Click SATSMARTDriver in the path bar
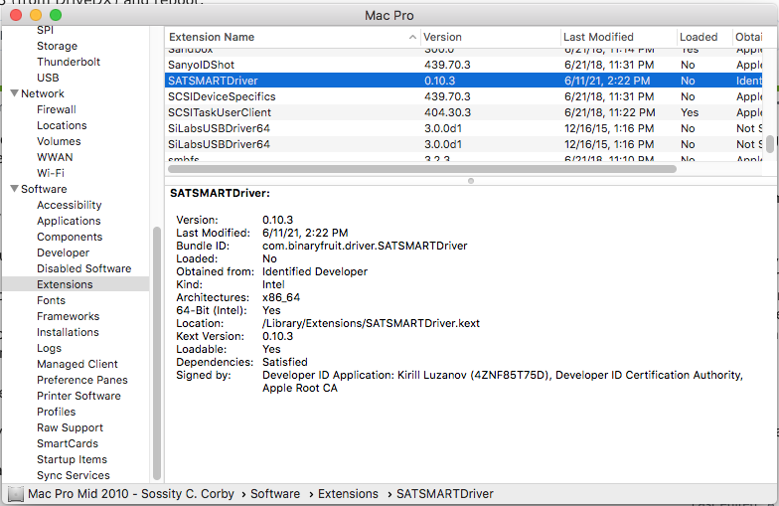The width and height of the screenshot is (779, 506). coord(445,494)
